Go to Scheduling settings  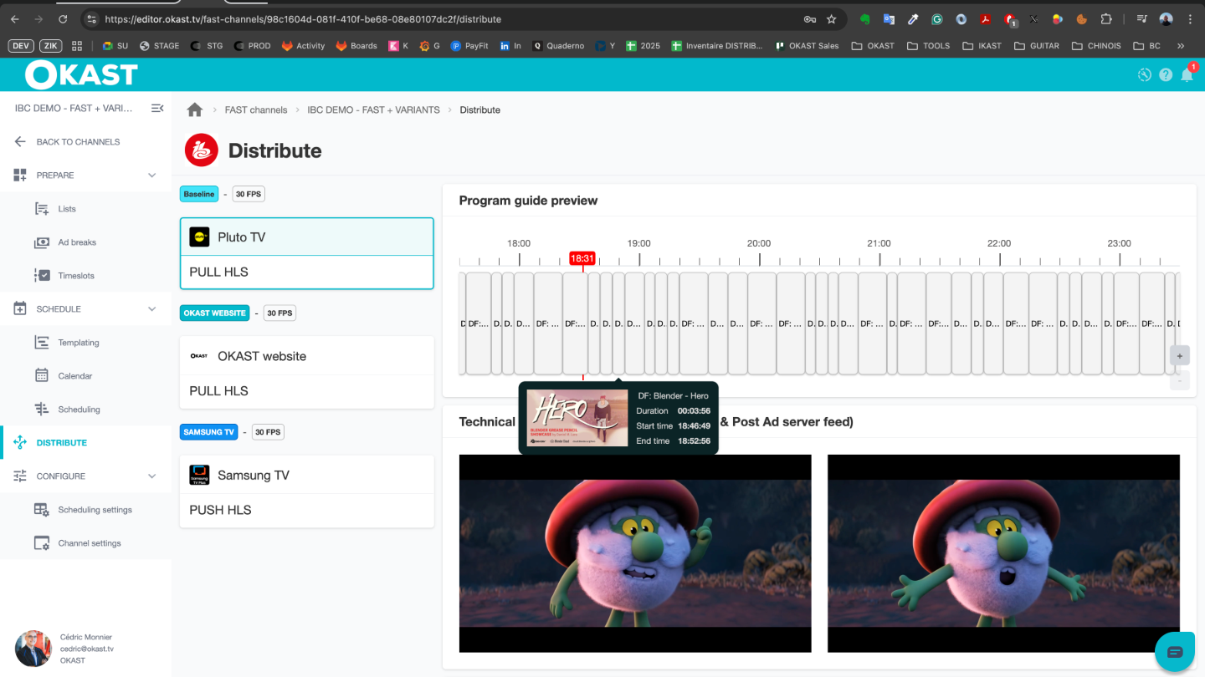(x=95, y=510)
